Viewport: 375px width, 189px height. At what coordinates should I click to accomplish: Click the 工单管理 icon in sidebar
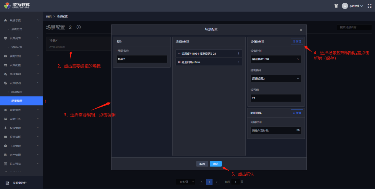[x=6, y=146]
